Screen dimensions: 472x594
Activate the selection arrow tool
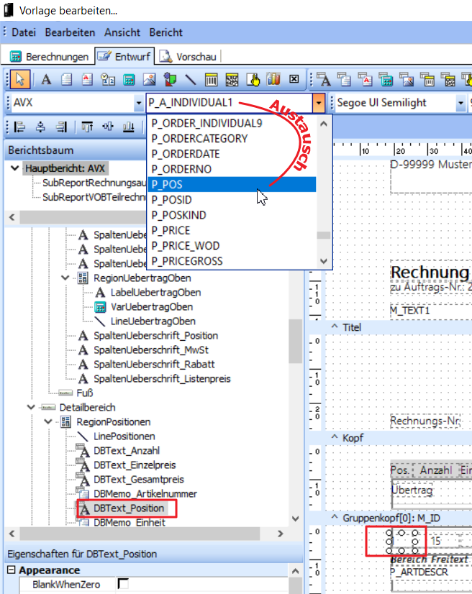tap(19, 80)
